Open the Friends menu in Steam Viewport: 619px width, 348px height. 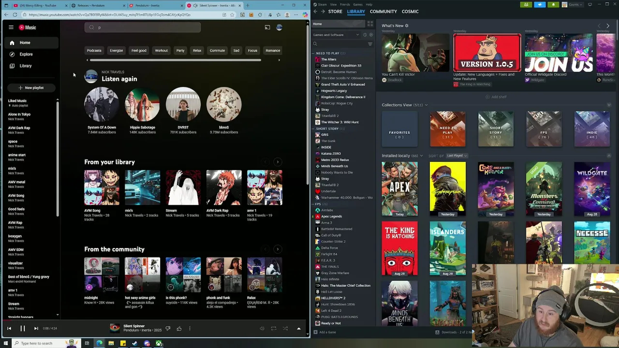pos(345,4)
